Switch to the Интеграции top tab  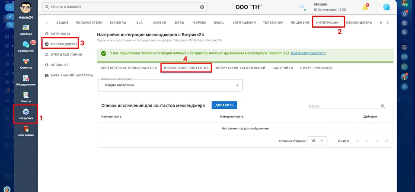point(327,22)
